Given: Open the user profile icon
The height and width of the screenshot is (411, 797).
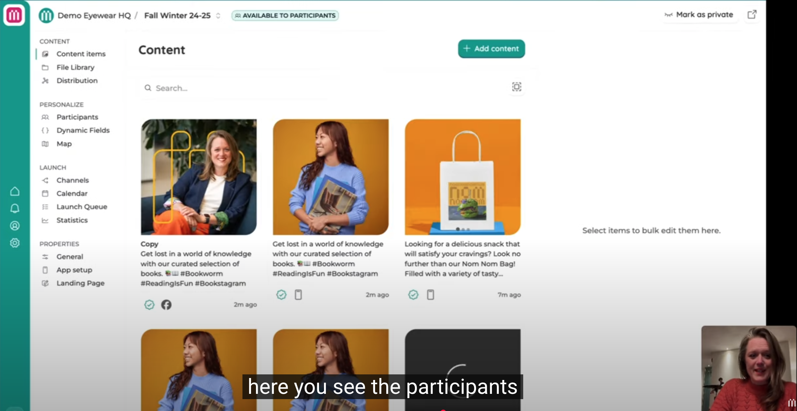Looking at the screenshot, I should pos(15,226).
